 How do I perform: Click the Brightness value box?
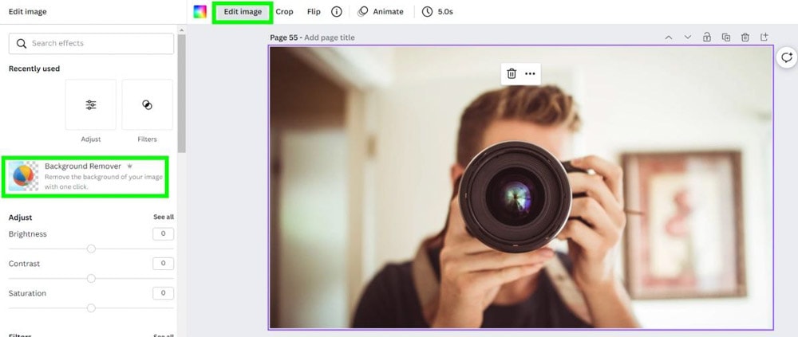tap(164, 233)
